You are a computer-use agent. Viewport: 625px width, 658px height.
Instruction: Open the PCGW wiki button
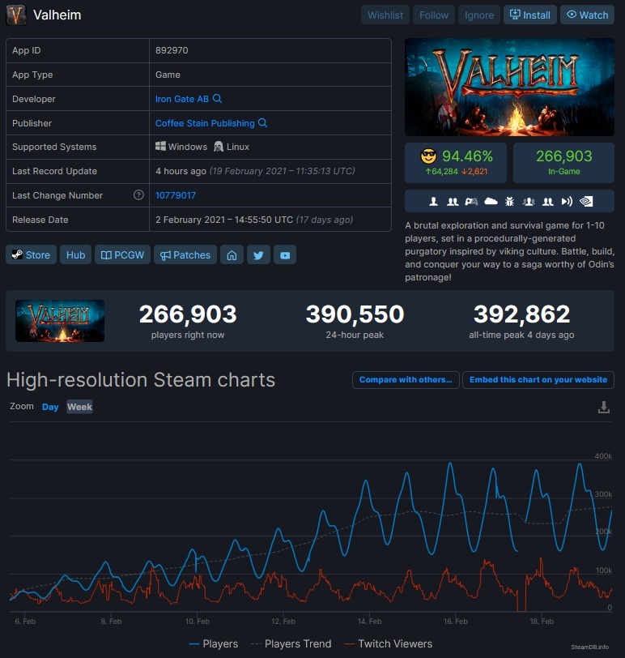(x=122, y=254)
